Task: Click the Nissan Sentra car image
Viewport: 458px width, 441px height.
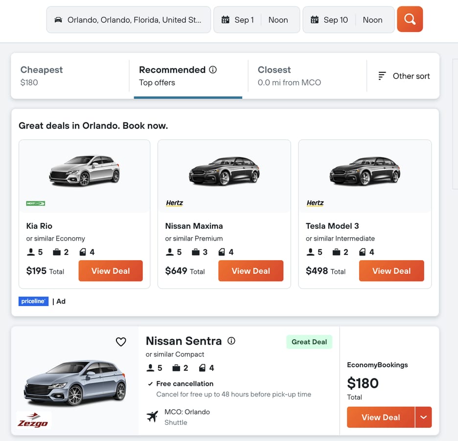Action: click(x=74, y=383)
